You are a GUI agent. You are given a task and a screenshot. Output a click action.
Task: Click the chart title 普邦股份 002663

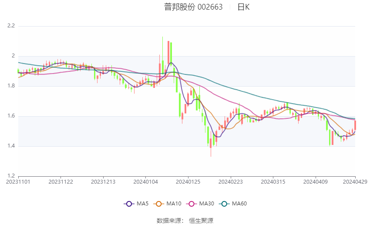[193, 7]
